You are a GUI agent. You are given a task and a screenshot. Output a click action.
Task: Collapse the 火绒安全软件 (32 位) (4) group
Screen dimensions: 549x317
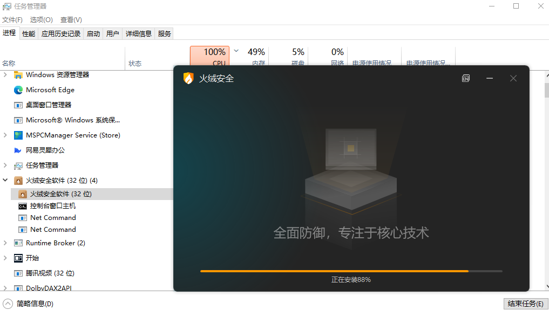tap(5, 180)
